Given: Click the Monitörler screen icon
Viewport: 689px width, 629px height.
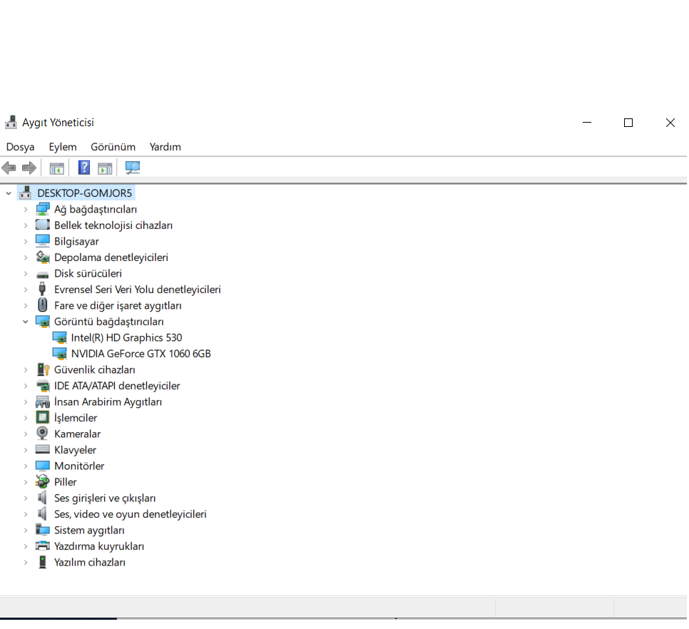Looking at the screenshot, I should [x=43, y=466].
